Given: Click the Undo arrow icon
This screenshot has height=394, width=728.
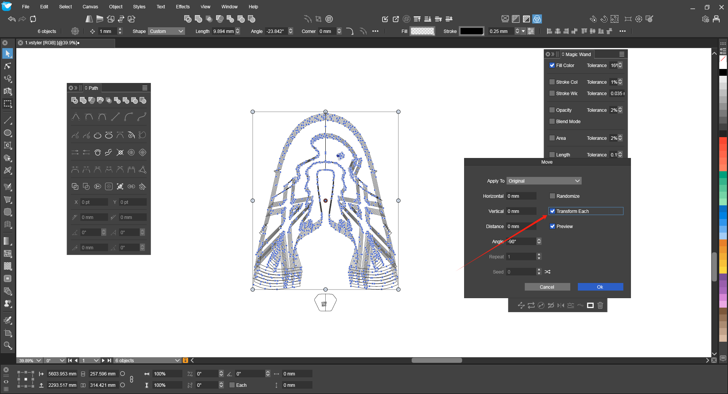Looking at the screenshot, I should click(x=12, y=19).
